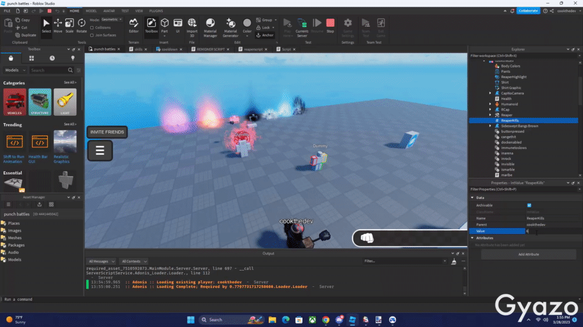Open the Toolbox from ribbon
Image resolution: width=583 pixels, height=327 pixels.
click(x=152, y=26)
